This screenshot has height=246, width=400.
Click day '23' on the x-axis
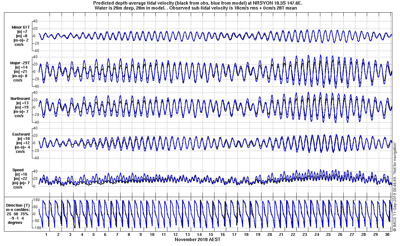click(x=305, y=234)
